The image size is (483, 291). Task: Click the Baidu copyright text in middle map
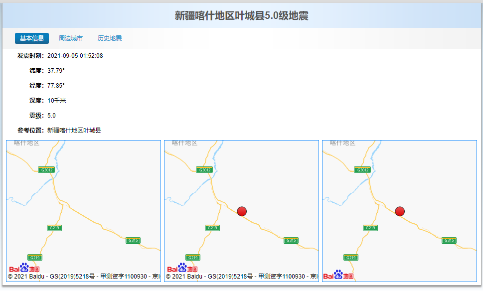coord(241,276)
